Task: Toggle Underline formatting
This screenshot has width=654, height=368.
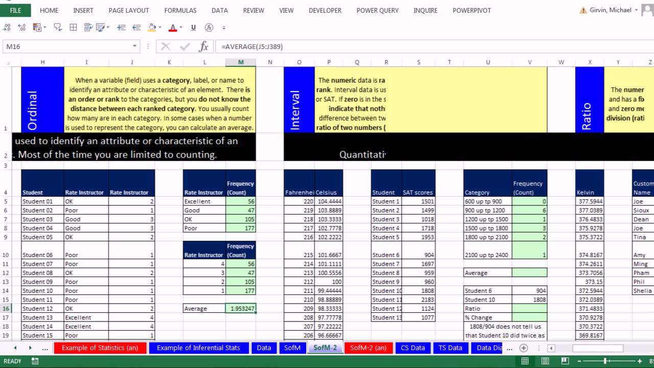Action: (194, 28)
